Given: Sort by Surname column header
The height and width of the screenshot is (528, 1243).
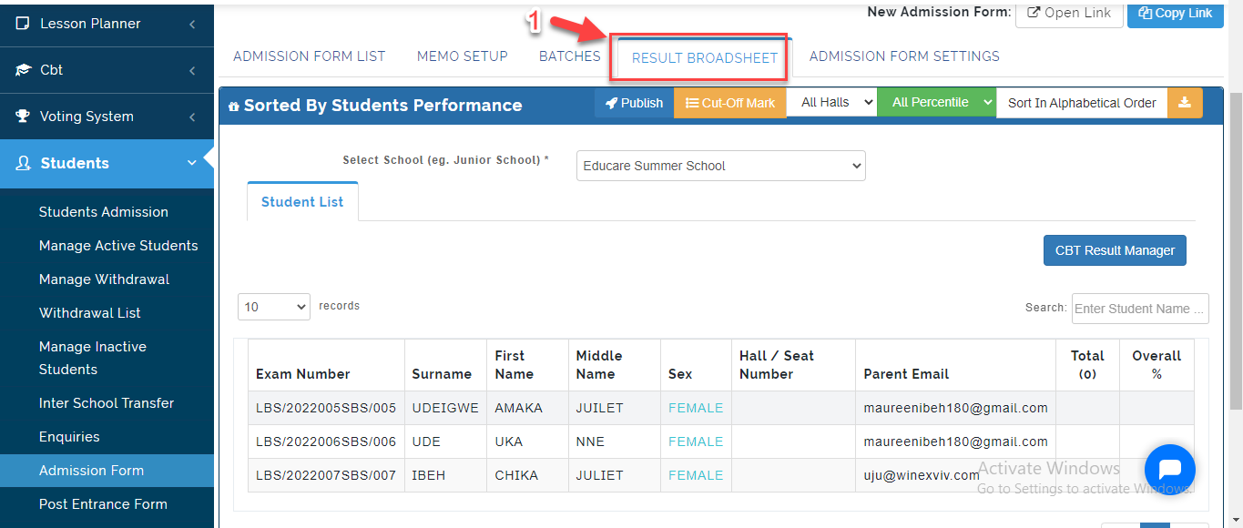Looking at the screenshot, I should coord(445,365).
